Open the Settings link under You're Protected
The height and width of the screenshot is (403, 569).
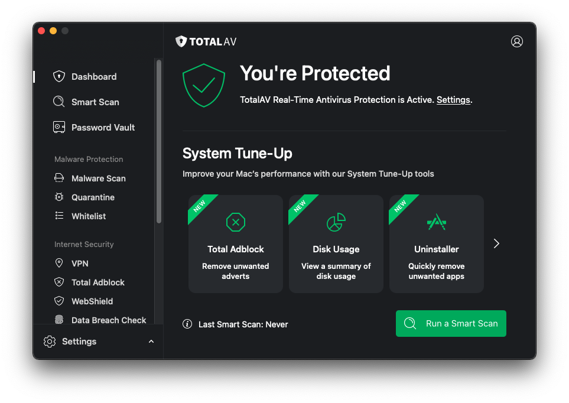click(453, 100)
